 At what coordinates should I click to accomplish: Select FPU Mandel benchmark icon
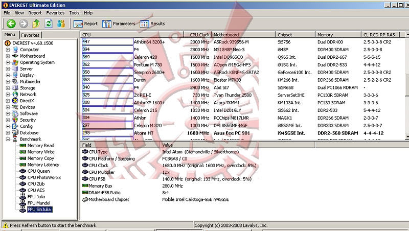(x=22, y=203)
